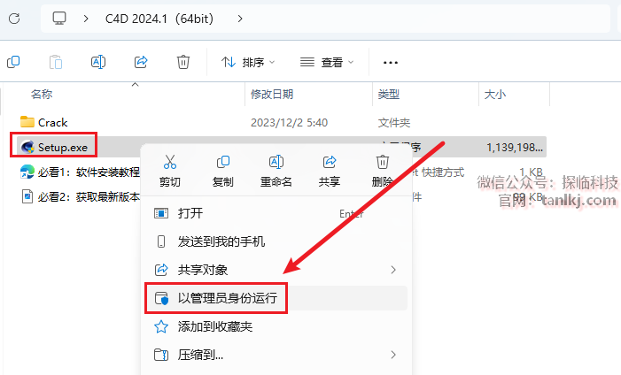
Task: Click the share icon beside 共享对象
Action: (161, 270)
